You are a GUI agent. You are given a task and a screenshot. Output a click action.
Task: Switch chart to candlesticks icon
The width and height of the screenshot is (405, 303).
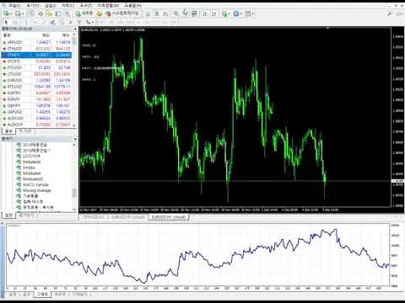[157, 13]
